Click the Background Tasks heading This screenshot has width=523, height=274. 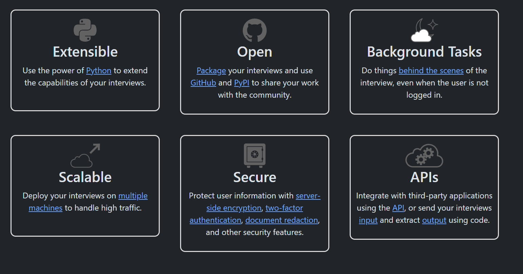424,52
